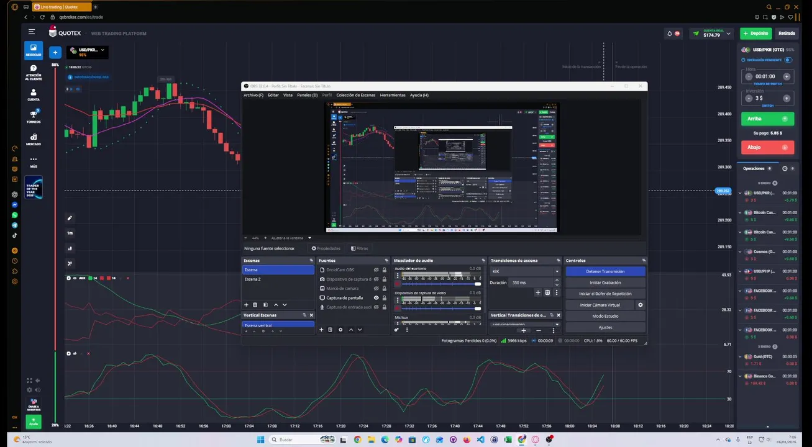This screenshot has width=812, height=447.
Task: Toggle visibility of Marco de camara
Action: click(376, 289)
